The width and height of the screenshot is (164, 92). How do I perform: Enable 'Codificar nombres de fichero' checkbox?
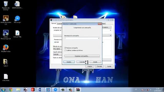(65, 50)
